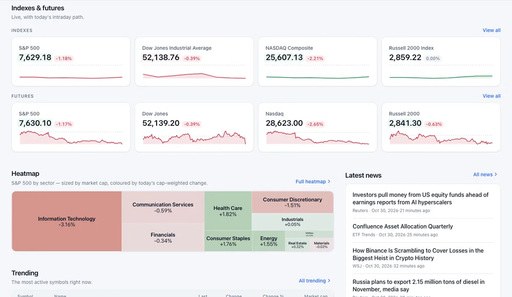The image size is (512, 297).
Task: Select the Energy heatmap tile
Action: (x=269, y=241)
